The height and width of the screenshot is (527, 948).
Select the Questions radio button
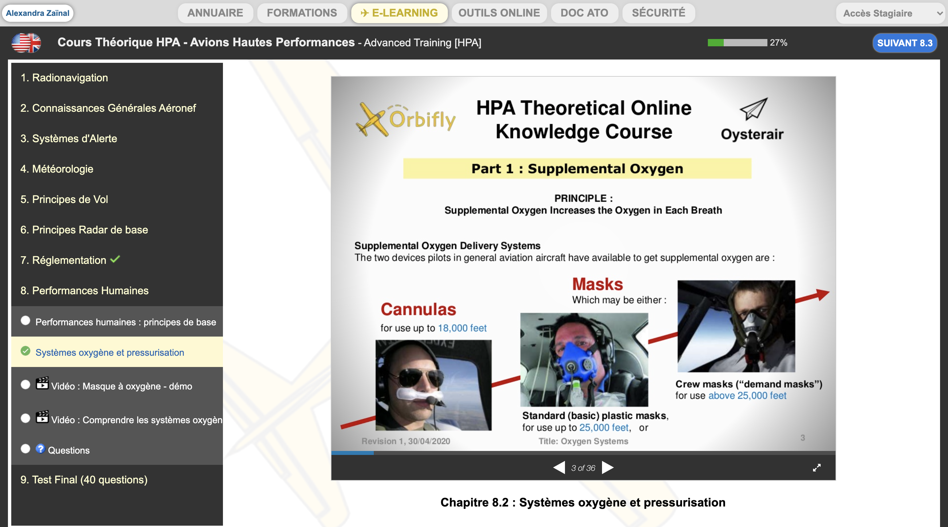point(25,449)
